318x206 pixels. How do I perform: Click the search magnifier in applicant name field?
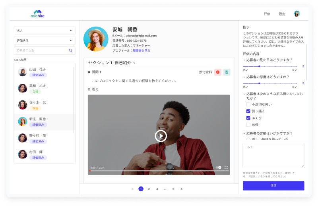[x=71, y=50]
